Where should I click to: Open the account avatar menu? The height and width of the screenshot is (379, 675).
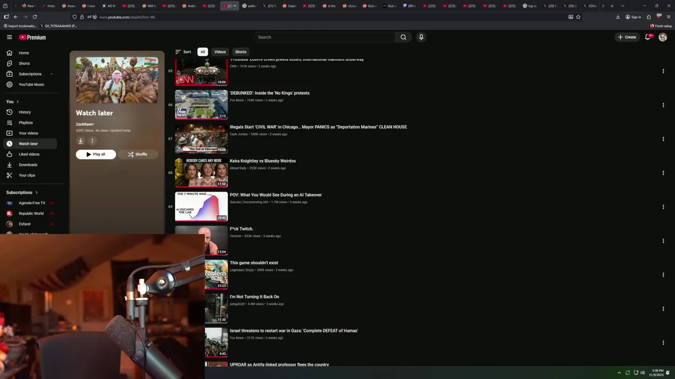(x=663, y=37)
